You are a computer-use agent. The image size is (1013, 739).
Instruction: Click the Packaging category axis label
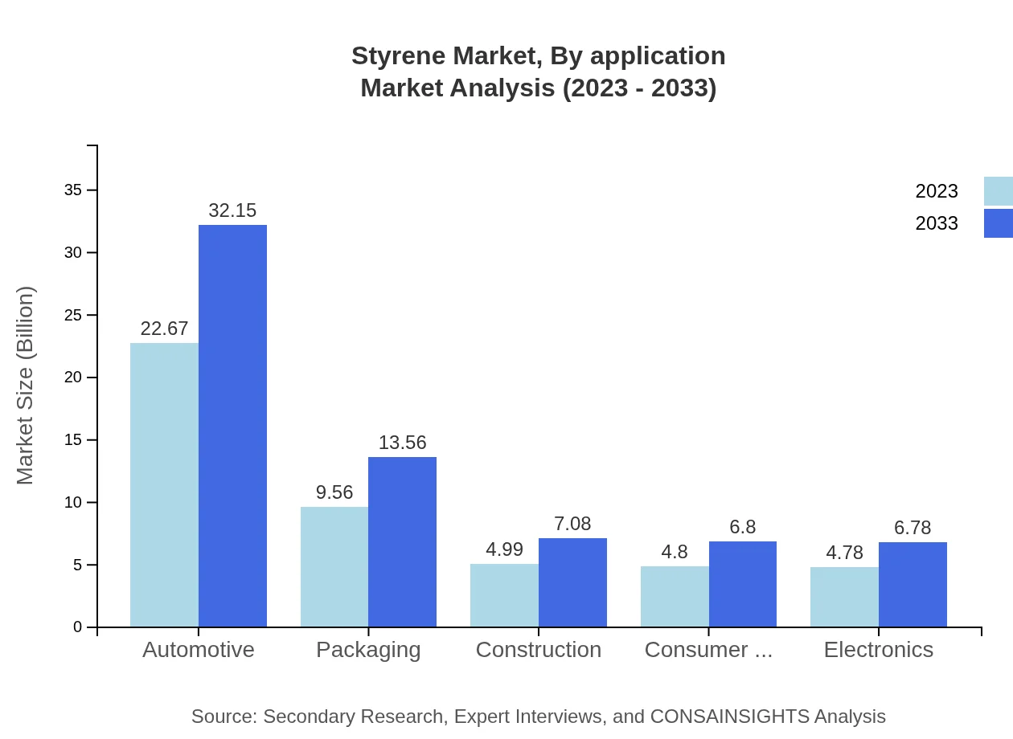pos(368,650)
